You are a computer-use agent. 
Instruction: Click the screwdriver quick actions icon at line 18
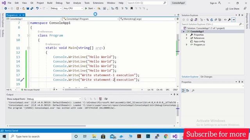[22, 79]
